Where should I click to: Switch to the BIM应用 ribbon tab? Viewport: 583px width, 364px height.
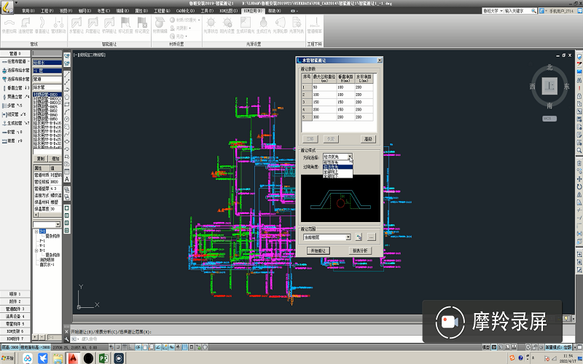tap(253, 11)
